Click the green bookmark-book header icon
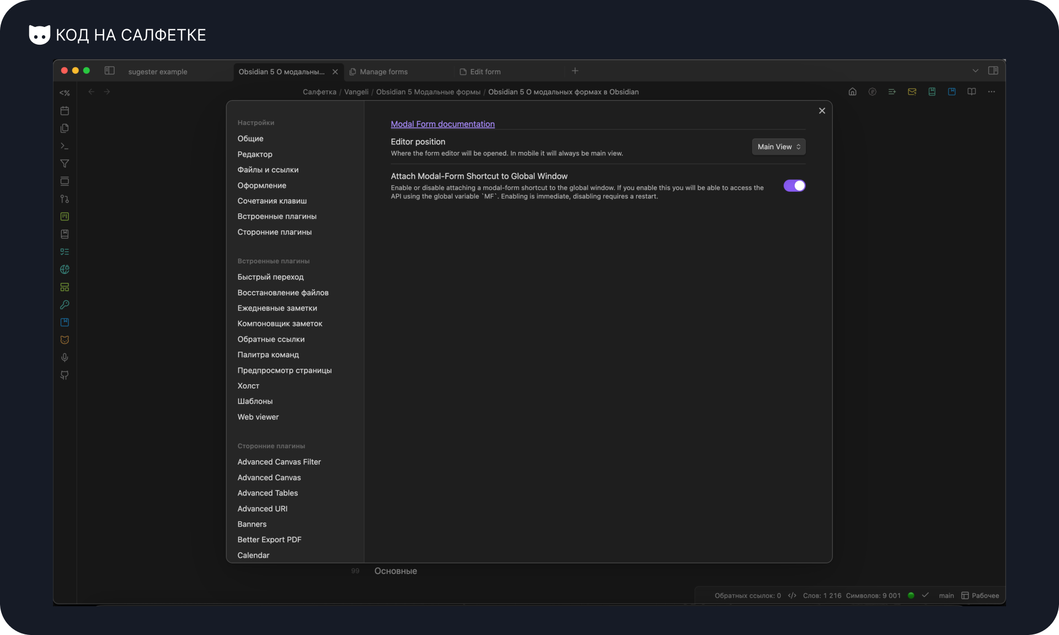The height and width of the screenshot is (635, 1059). (x=932, y=92)
